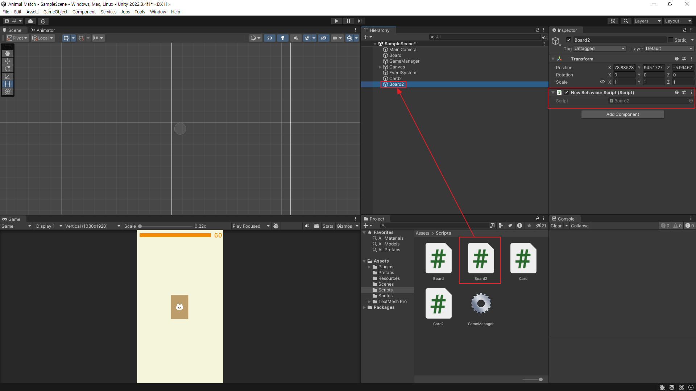Click the Add Component button
Image resolution: width=696 pixels, height=391 pixels.
coord(622,114)
